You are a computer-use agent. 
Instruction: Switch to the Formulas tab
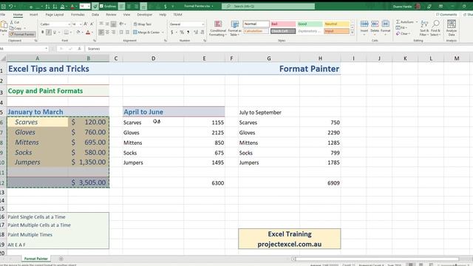point(78,15)
